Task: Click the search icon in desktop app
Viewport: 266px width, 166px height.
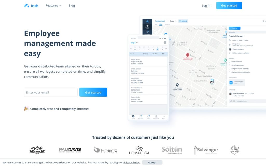Action: (x=263, y=21)
